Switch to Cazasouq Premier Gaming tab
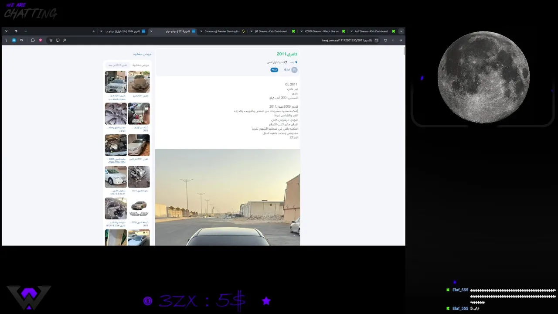 point(222,31)
